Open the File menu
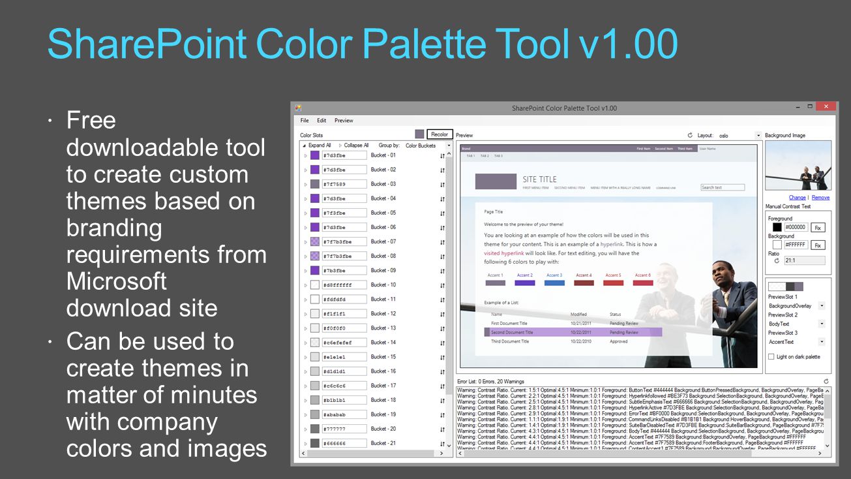The width and height of the screenshot is (851, 479). 305,121
